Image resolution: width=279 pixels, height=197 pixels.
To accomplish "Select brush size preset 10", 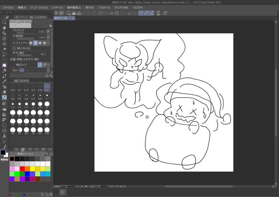I will click(47, 114).
